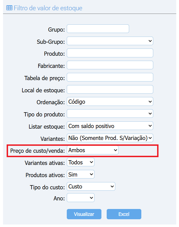The image size is (179, 227).
Task: Focus the Local de estoque input
Action: click(x=110, y=89)
